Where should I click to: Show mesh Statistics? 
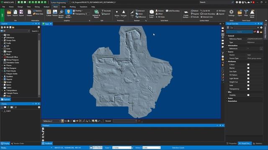38,11
